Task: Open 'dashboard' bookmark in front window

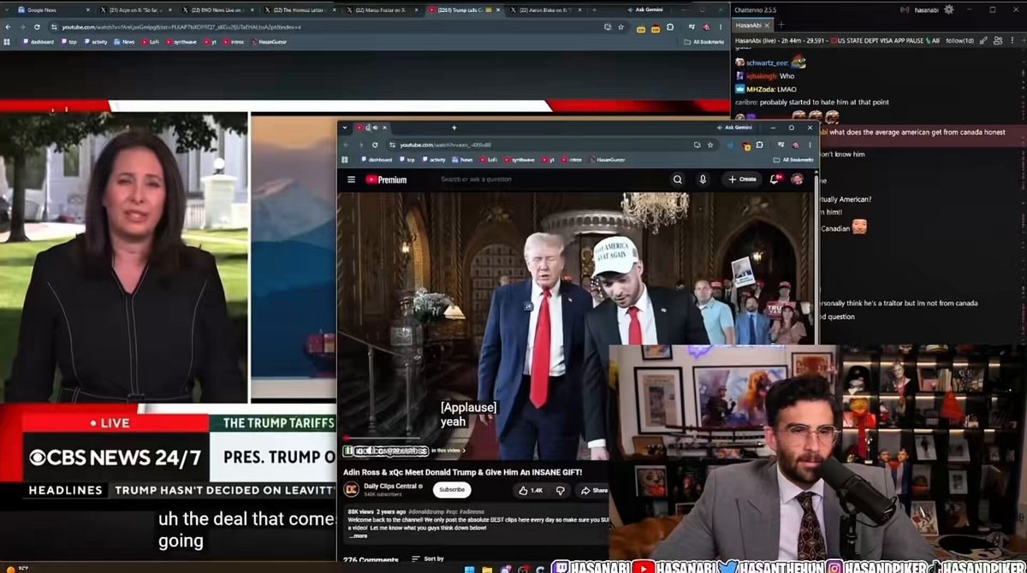Action: tap(377, 159)
